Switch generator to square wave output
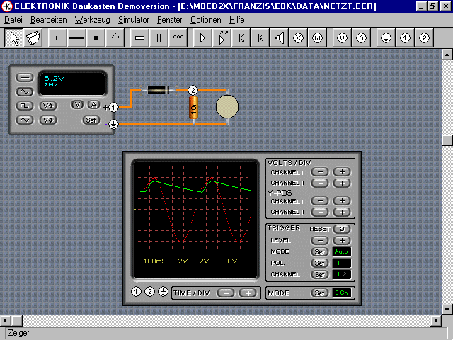The width and height of the screenshot is (453, 340). [25, 106]
